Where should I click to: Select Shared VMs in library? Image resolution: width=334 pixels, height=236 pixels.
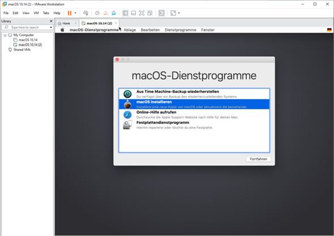22,50
